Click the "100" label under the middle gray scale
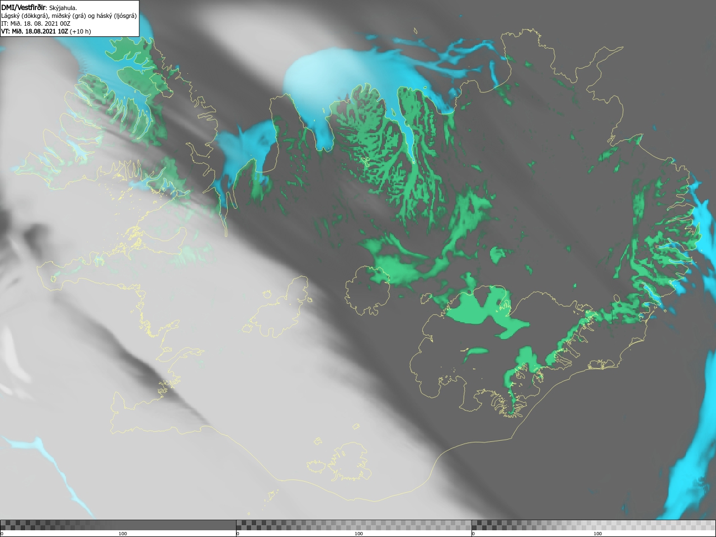This screenshot has height=537, width=716. 359,534
